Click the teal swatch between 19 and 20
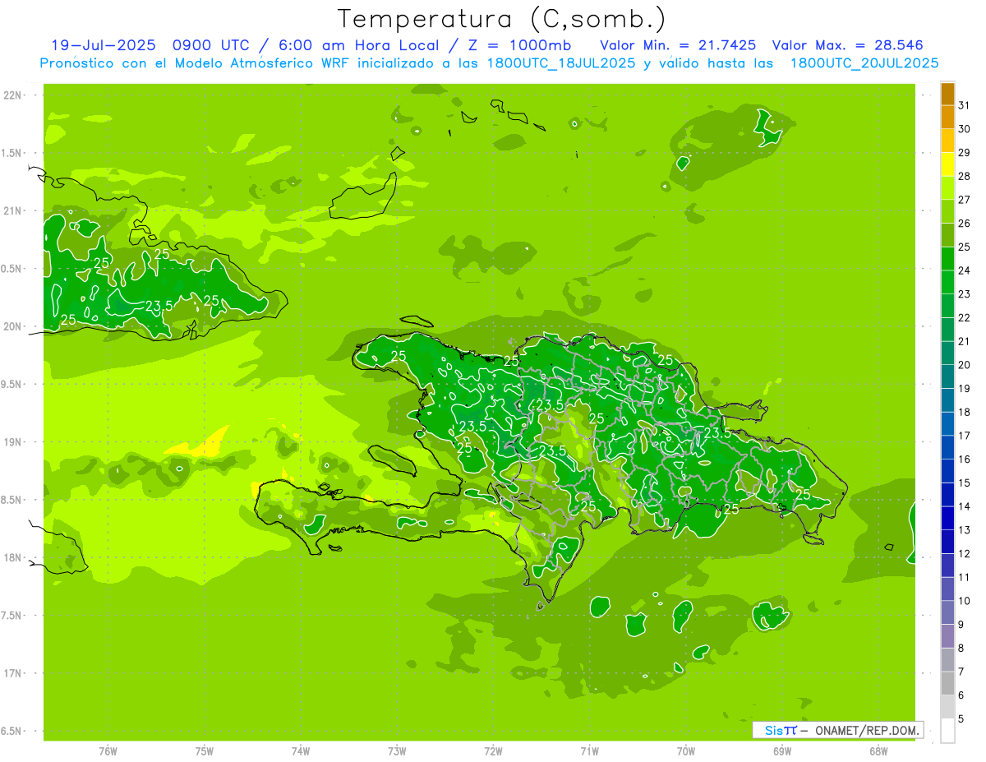The width and height of the screenshot is (986, 762). point(947,376)
